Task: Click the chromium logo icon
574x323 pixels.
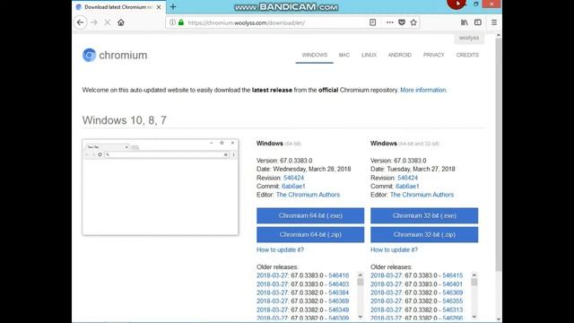Action: click(89, 55)
